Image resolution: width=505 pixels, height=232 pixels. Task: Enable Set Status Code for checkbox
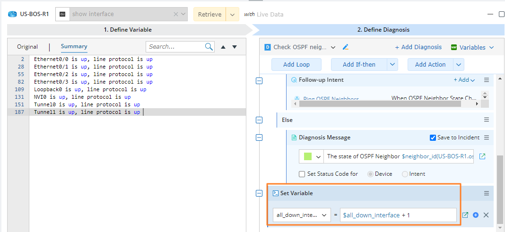point(303,174)
